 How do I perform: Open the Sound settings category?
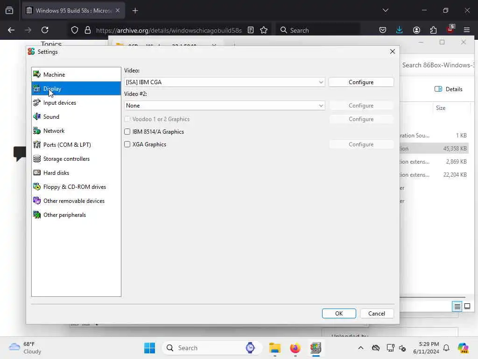coord(76,116)
